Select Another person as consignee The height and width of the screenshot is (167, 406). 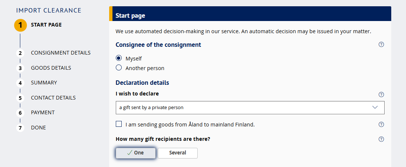(119, 68)
